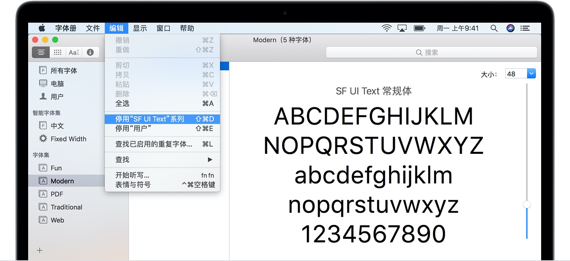The height and width of the screenshot is (261, 570).
Task: Open Notification Center from the menu bar
Action: 525,28
